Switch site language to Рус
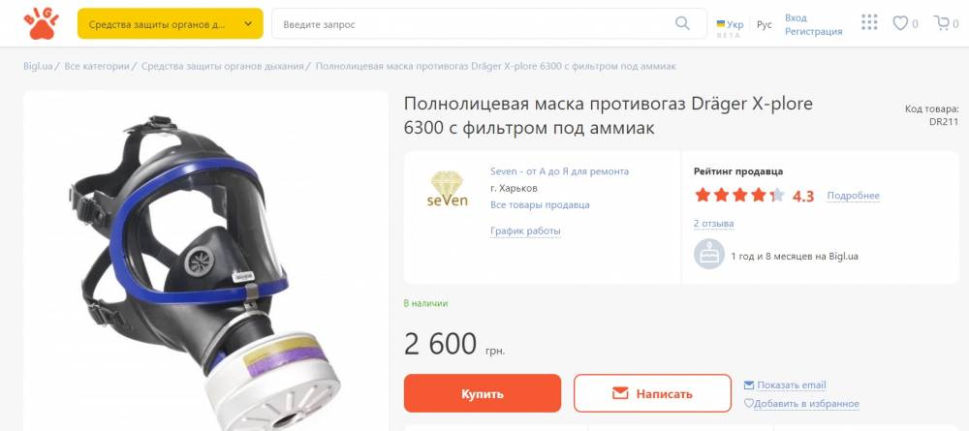This screenshot has height=431, width=969. click(765, 25)
